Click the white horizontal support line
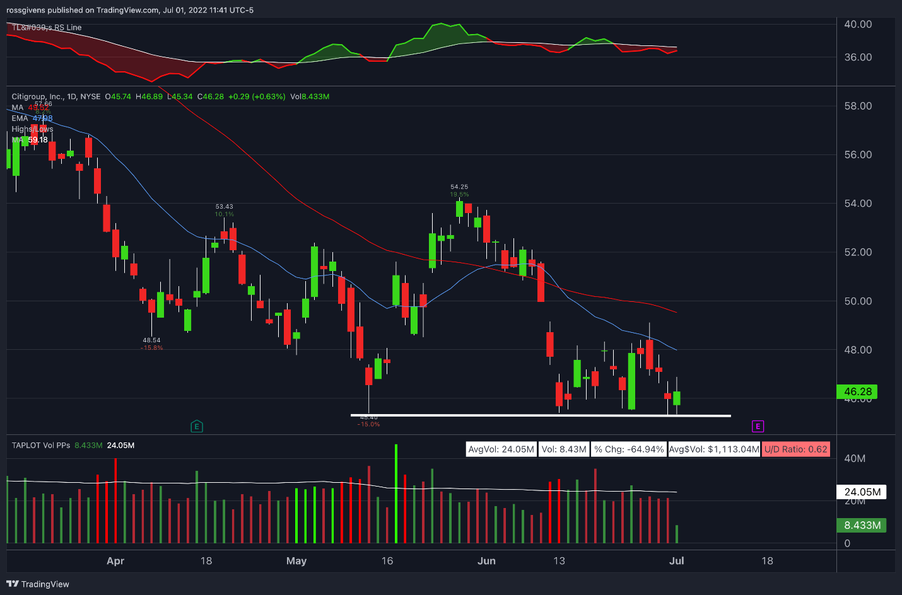902x595 pixels. click(x=541, y=415)
